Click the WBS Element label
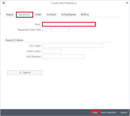Viewport: 130px width, 116px height. (34, 57)
